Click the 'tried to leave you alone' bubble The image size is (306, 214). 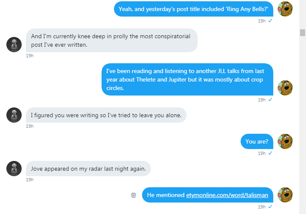point(106,115)
